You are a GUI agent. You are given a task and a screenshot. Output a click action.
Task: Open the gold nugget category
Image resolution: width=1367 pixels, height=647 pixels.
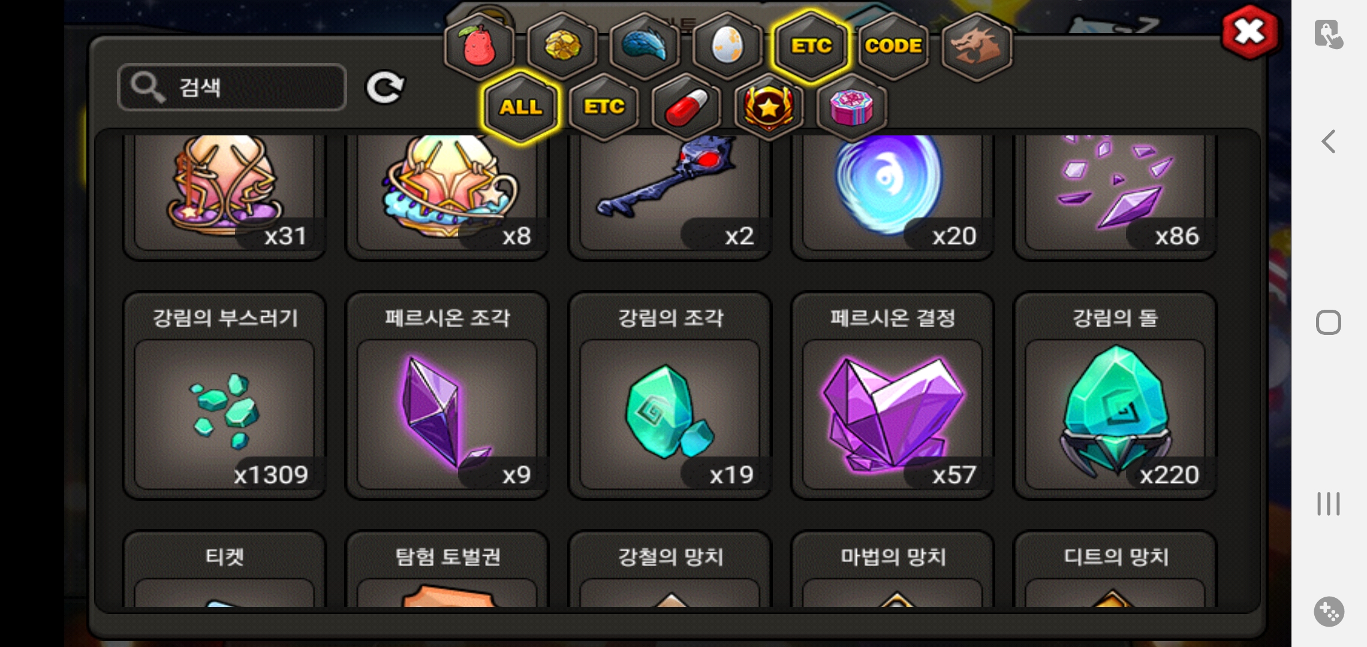(x=562, y=46)
